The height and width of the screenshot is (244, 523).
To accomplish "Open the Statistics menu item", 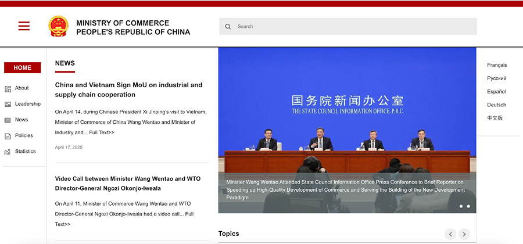I will click(x=26, y=151).
